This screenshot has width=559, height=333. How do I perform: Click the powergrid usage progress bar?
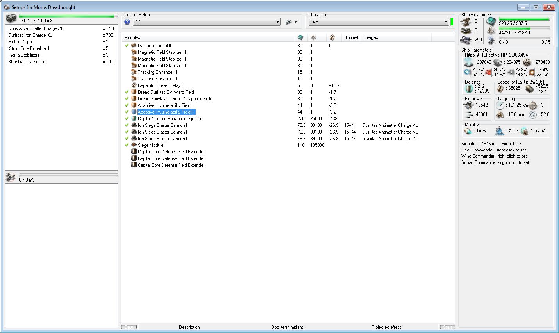524,28
